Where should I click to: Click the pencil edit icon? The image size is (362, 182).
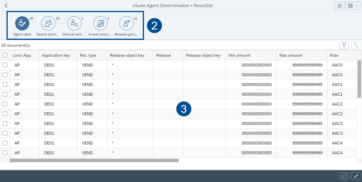pos(356,176)
